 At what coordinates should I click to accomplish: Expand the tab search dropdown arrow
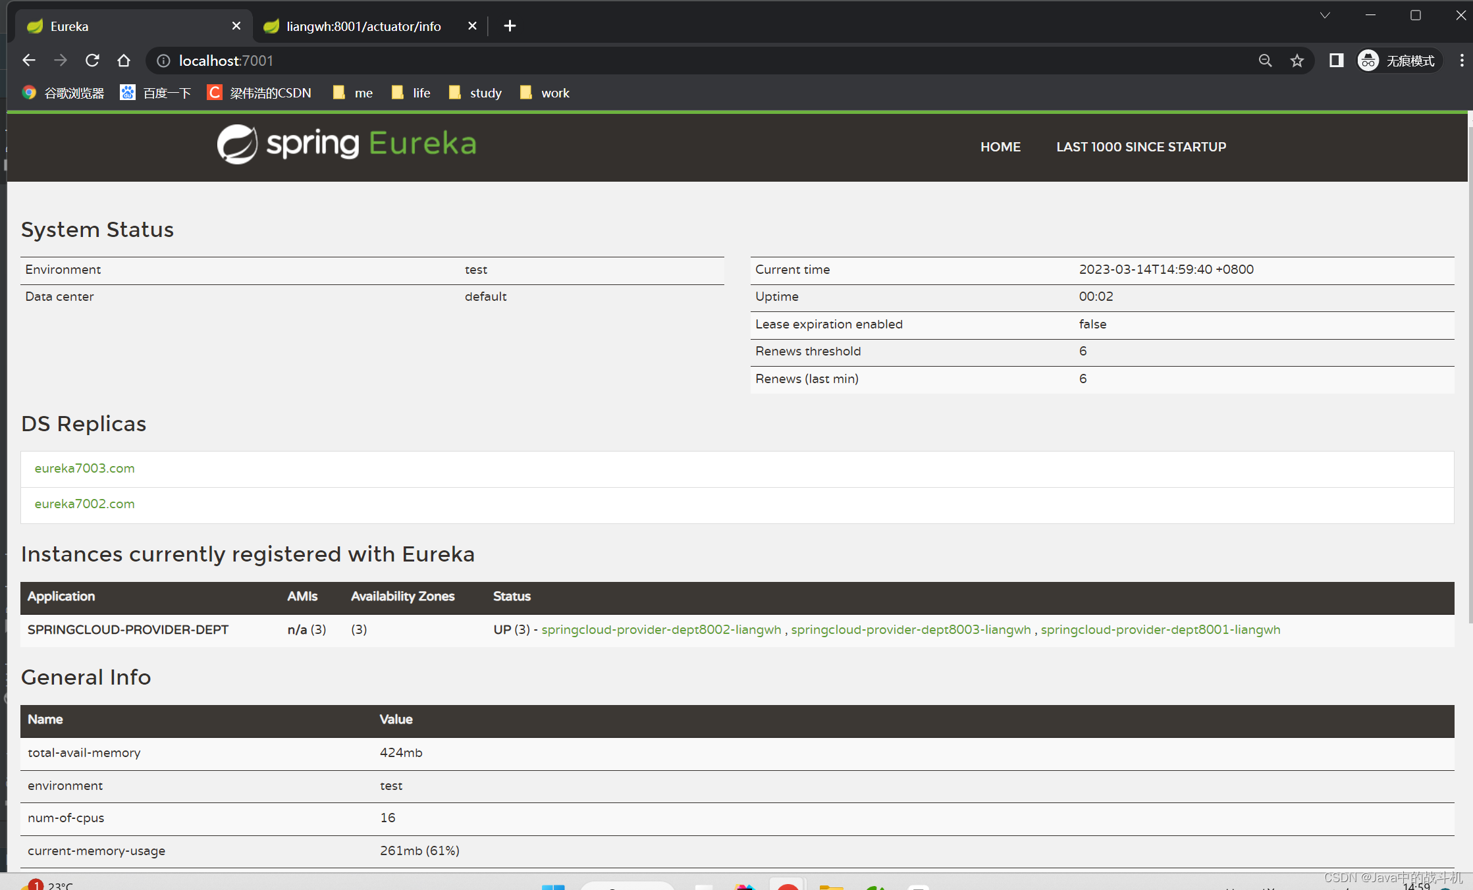[1325, 15]
